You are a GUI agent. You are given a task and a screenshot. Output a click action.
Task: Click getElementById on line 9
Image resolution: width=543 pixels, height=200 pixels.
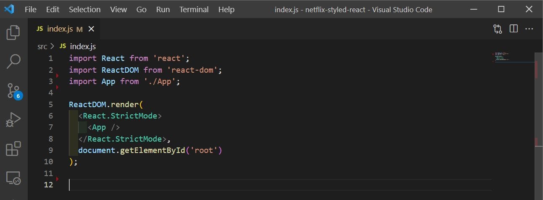tap(153, 150)
